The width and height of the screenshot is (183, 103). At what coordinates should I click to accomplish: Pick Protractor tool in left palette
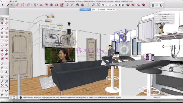tap(2, 68)
